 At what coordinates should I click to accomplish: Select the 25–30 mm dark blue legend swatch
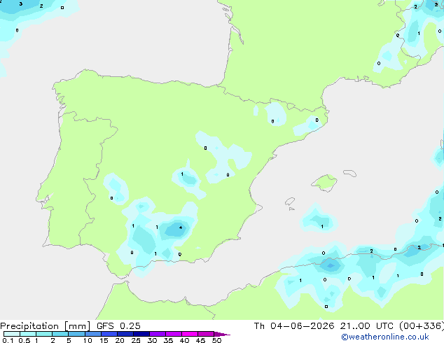141,334
